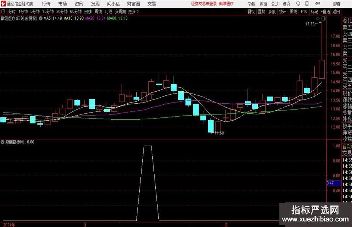Switch to 15分钟 period
The image size is (352, 227).
(48, 12)
